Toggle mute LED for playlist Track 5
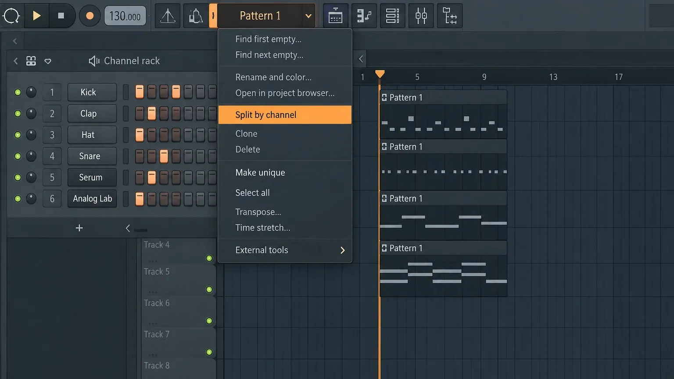This screenshot has height=379, width=674. click(x=209, y=290)
